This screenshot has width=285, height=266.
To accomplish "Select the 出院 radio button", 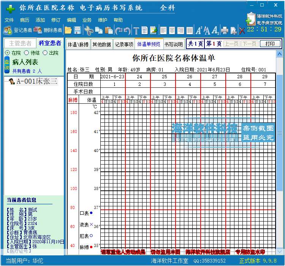I will point(45,53).
